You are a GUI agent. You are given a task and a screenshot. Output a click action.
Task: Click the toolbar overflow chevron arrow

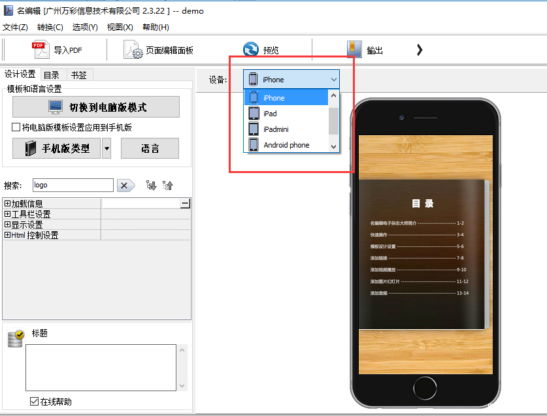pos(420,50)
